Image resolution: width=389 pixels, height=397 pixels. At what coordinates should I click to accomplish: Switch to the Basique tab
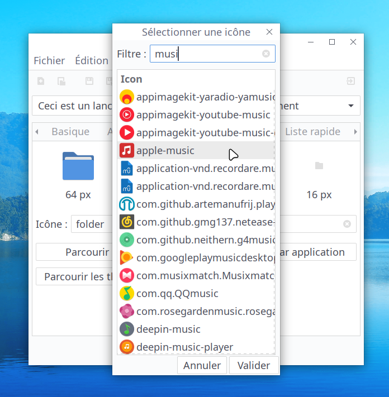(x=70, y=132)
